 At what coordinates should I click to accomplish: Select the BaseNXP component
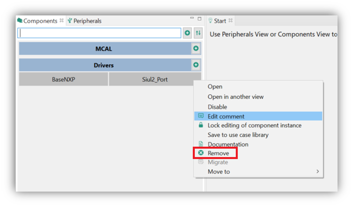tap(63, 79)
